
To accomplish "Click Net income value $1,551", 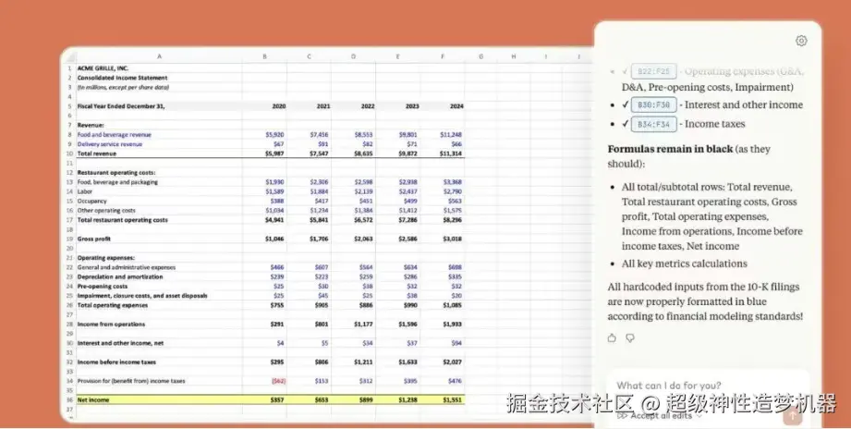I will pyautogui.click(x=452, y=400).
